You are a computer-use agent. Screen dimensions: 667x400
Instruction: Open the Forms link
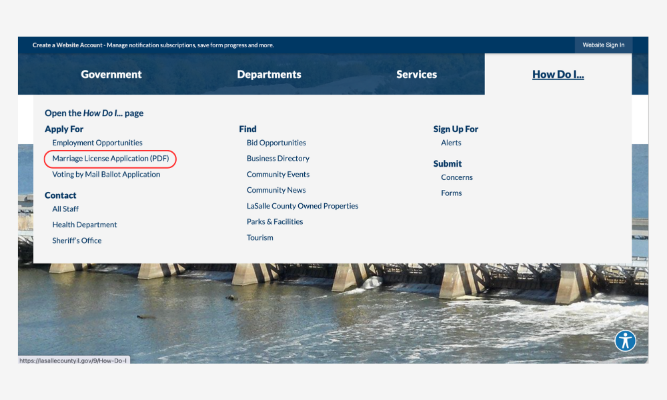coord(452,193)
